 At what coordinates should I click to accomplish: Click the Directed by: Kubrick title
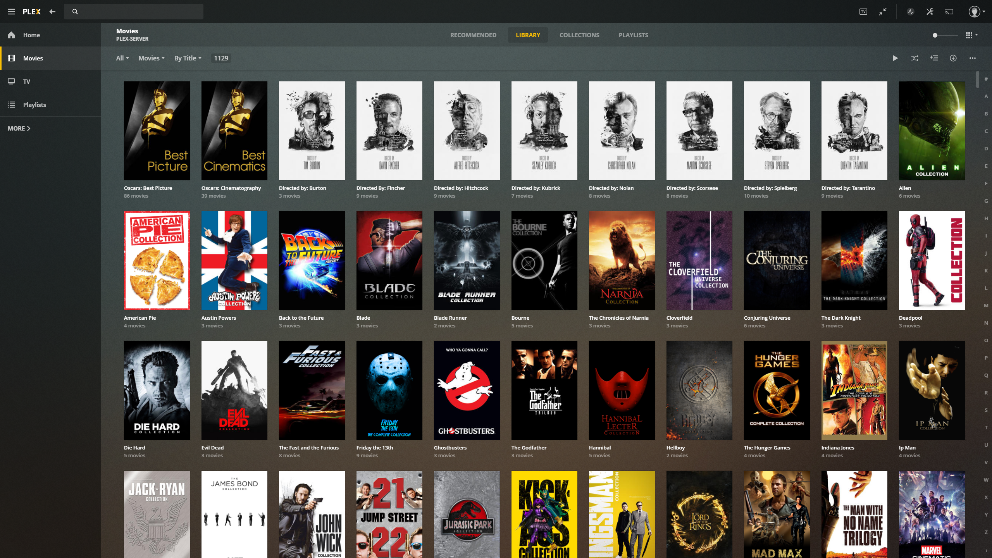coord(536,188)
